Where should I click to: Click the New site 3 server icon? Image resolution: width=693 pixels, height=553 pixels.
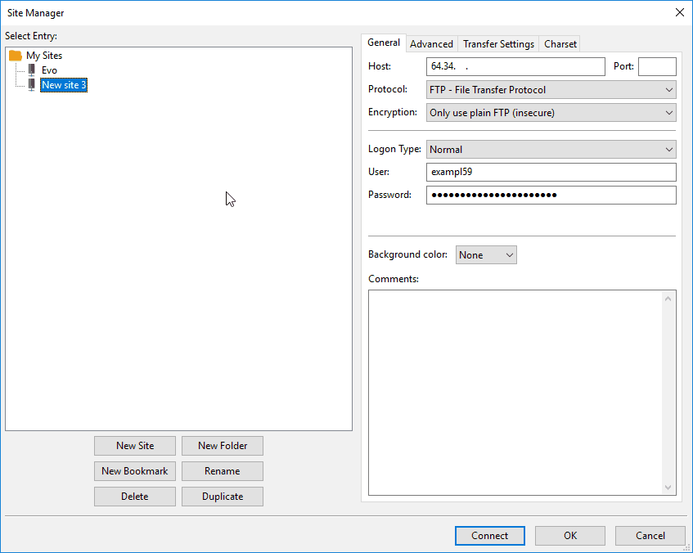coord(32,85)
